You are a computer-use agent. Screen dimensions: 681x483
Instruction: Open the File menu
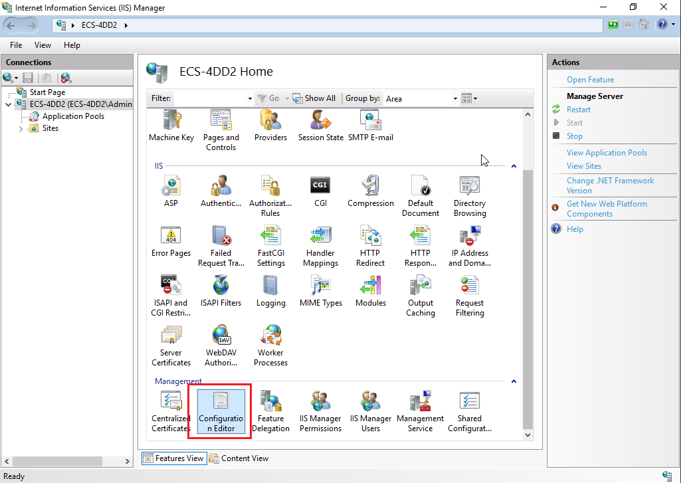(16, 45)
